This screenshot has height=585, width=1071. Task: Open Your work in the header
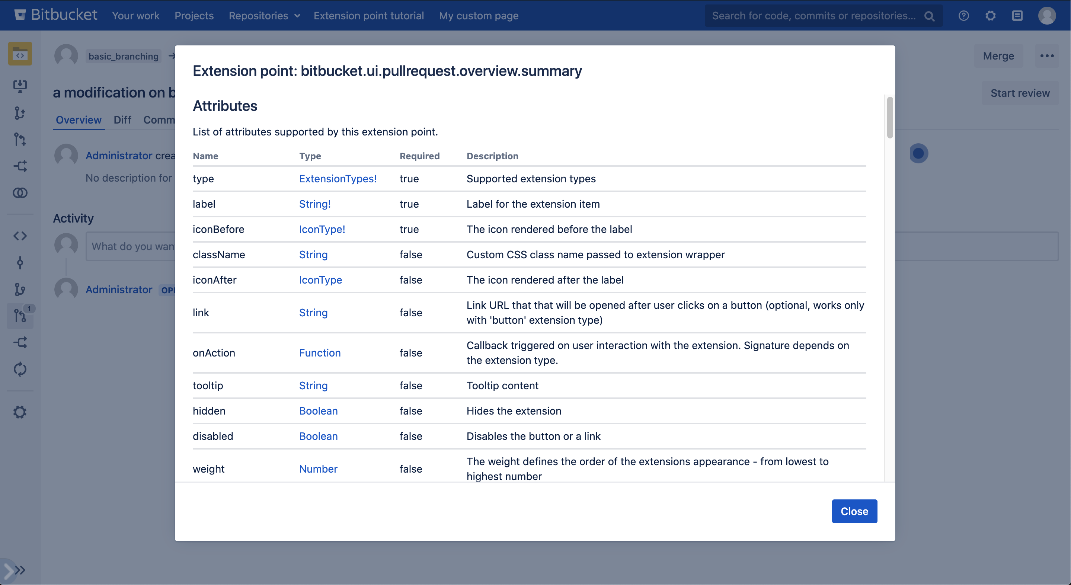tap(135, 16)
